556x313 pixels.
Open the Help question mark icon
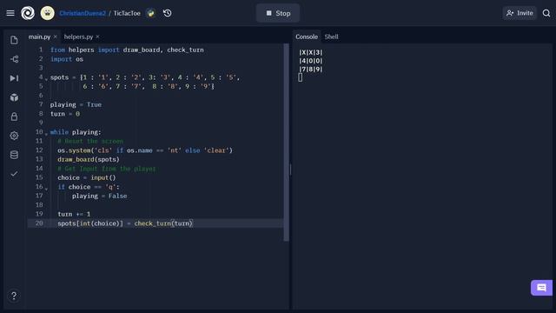[x=14, y=296]
